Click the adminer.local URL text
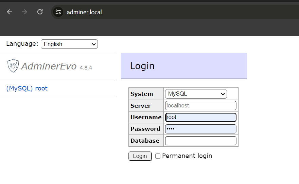This screenshot has width=299, height=184. point(84,12)
